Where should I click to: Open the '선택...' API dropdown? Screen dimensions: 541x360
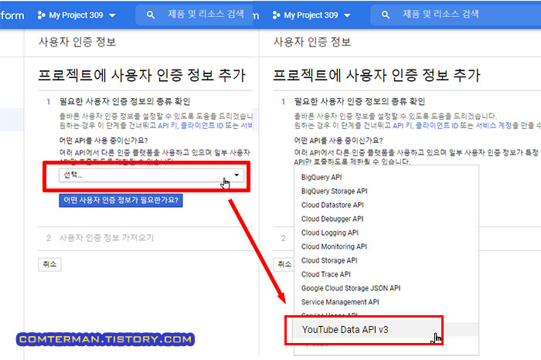point(151,175)
